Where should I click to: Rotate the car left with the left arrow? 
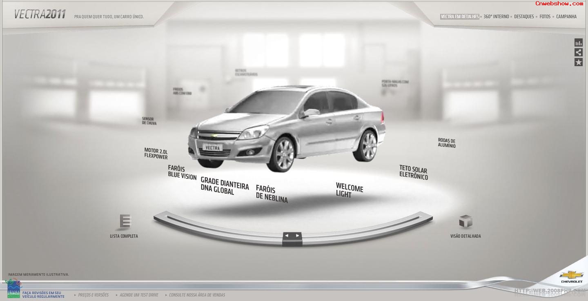[x=287, y=236]
